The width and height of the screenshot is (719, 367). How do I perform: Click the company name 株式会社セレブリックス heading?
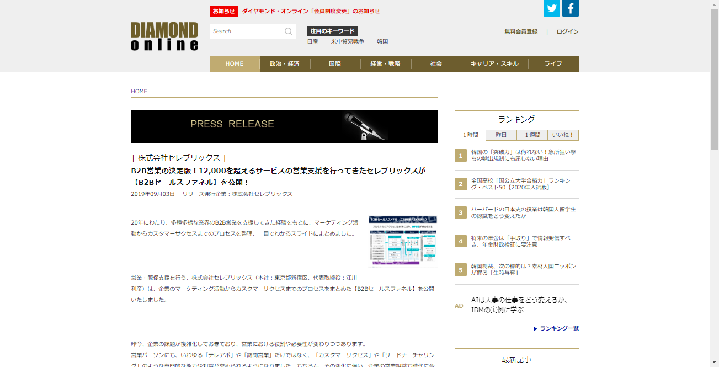(179, 158)
